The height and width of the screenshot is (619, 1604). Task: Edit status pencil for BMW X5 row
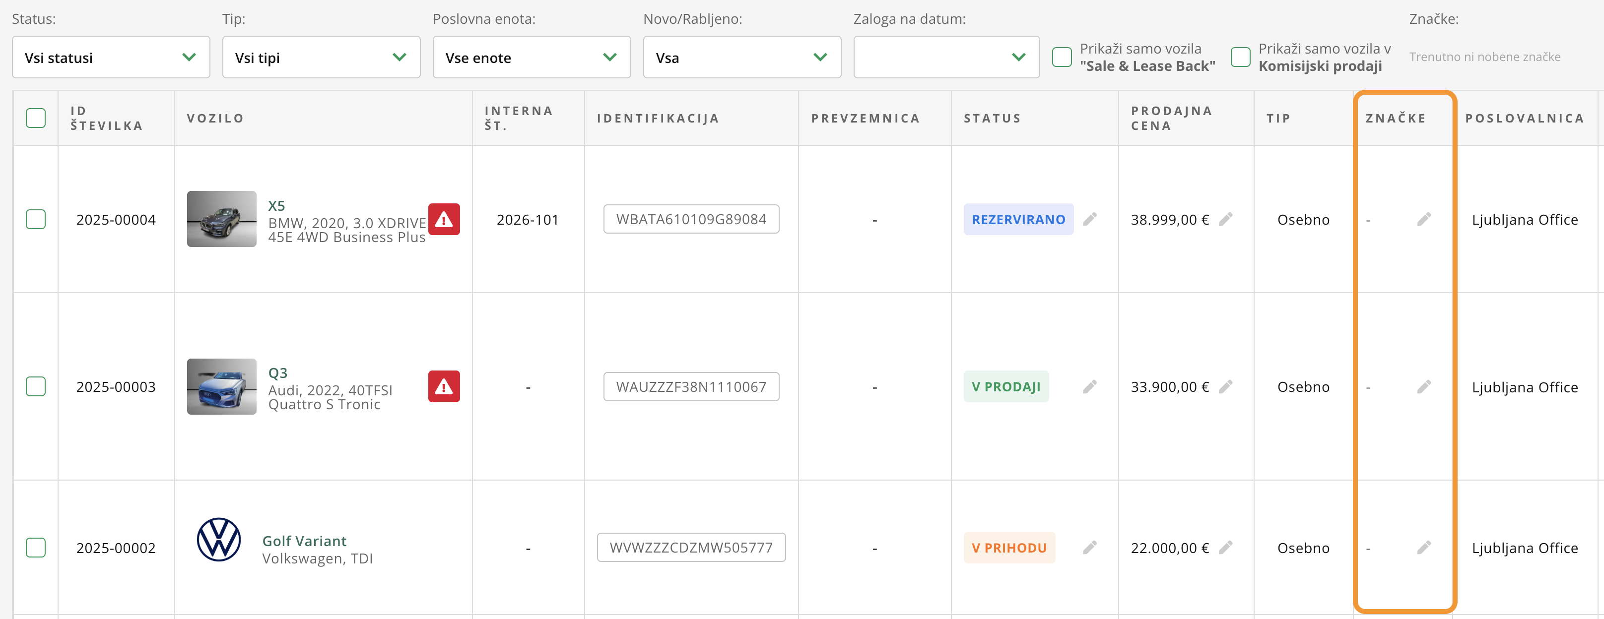1090,219
